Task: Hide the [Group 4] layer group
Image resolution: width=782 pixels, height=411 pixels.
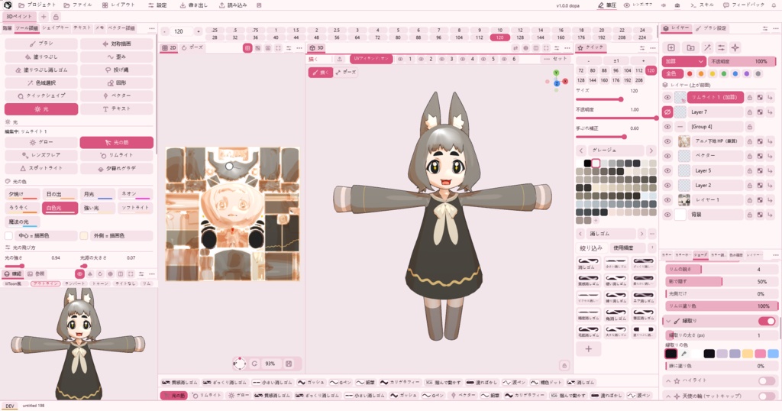Action: click(x=667, y=127)
